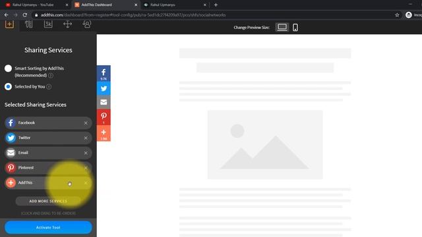Switch preview to mobile size
Viewport: 422px width, 237px height.
click(x=295, y=28)
